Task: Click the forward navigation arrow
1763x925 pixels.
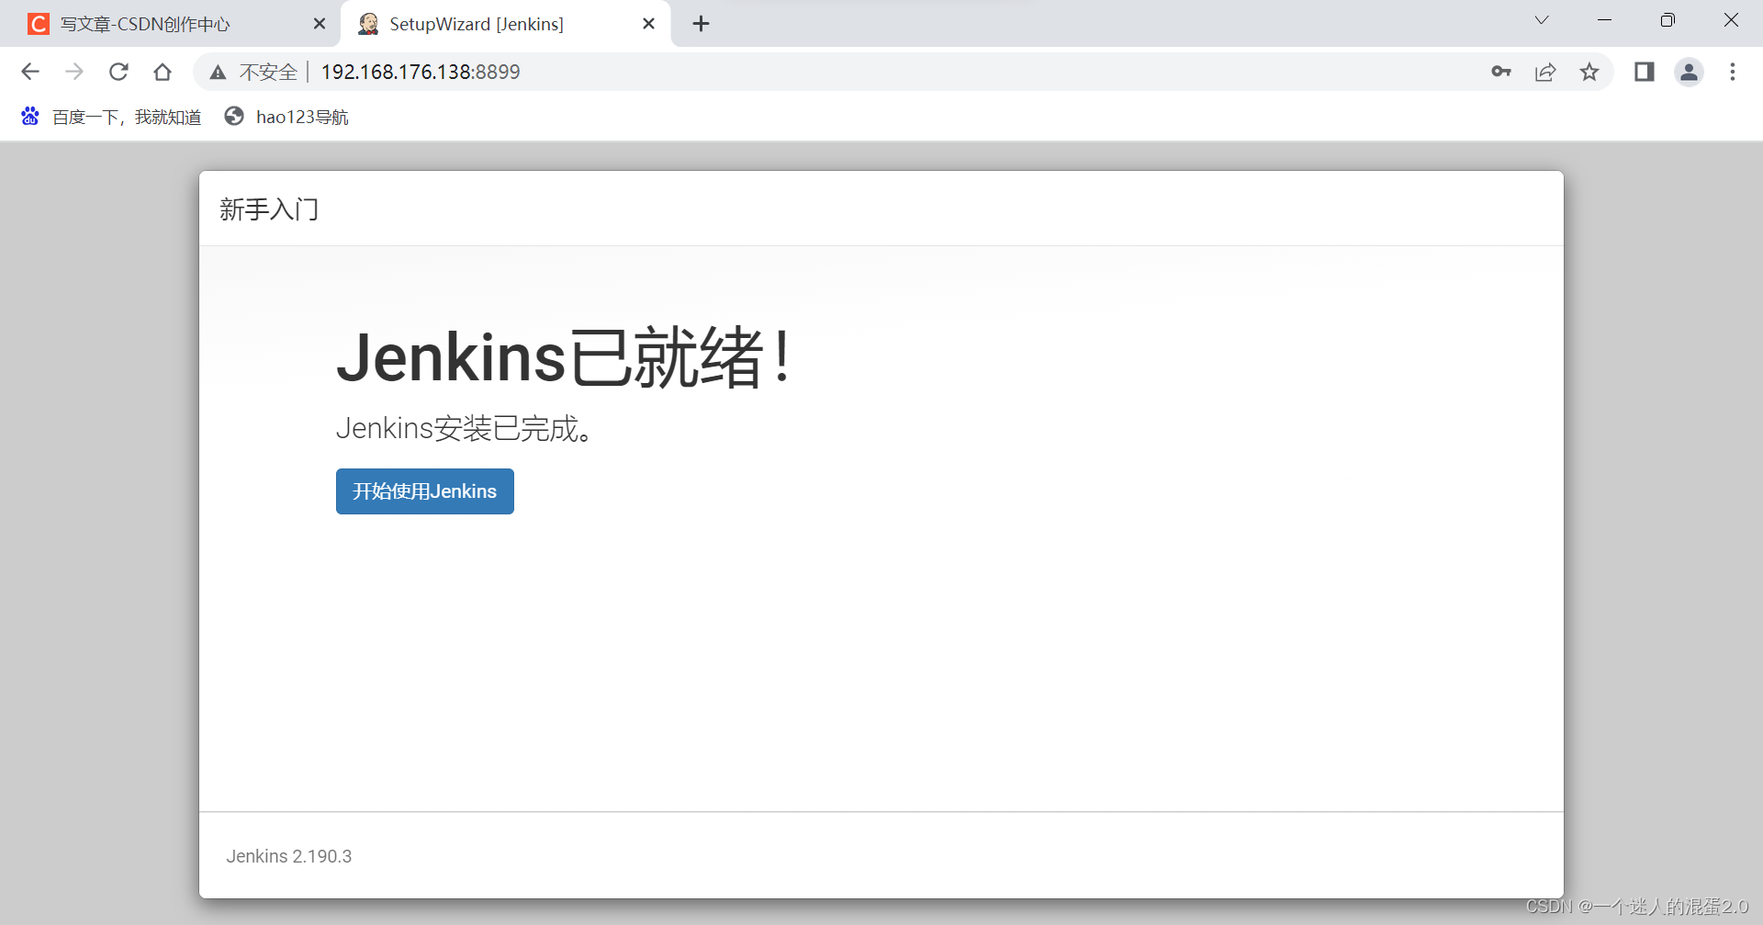Action: [x=74, y=72]
